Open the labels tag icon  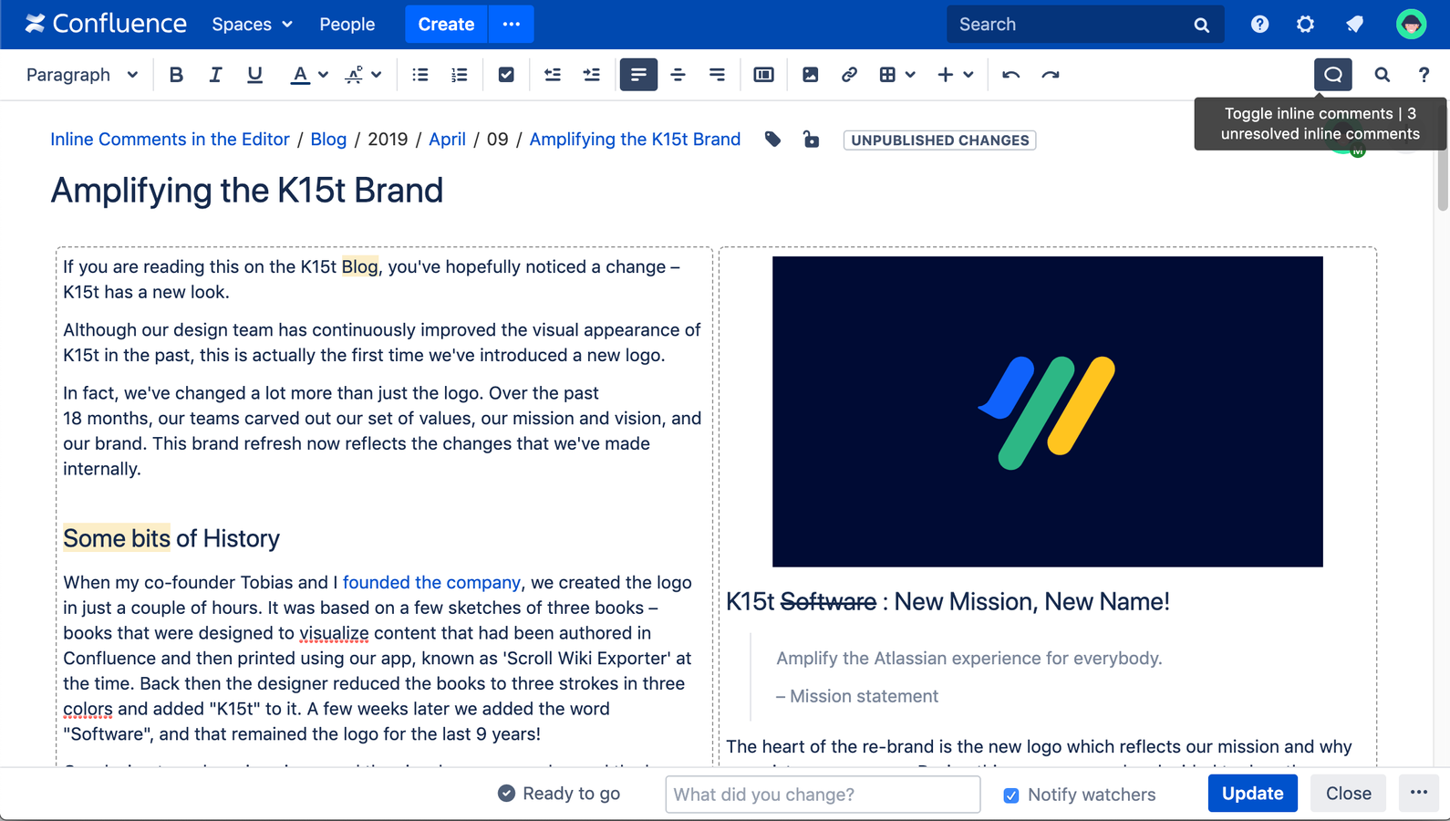click(772, 140)
